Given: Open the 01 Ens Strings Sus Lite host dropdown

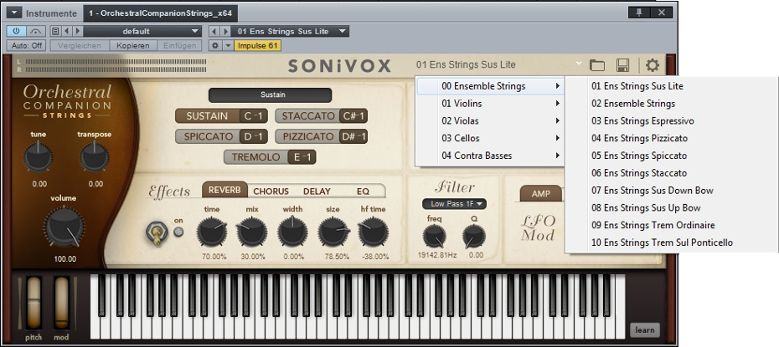Looking at the screenshot, I should click(x=290, y=31).
